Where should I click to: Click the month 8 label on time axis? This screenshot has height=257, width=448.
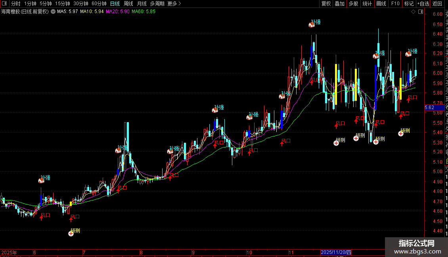point(141,252)
